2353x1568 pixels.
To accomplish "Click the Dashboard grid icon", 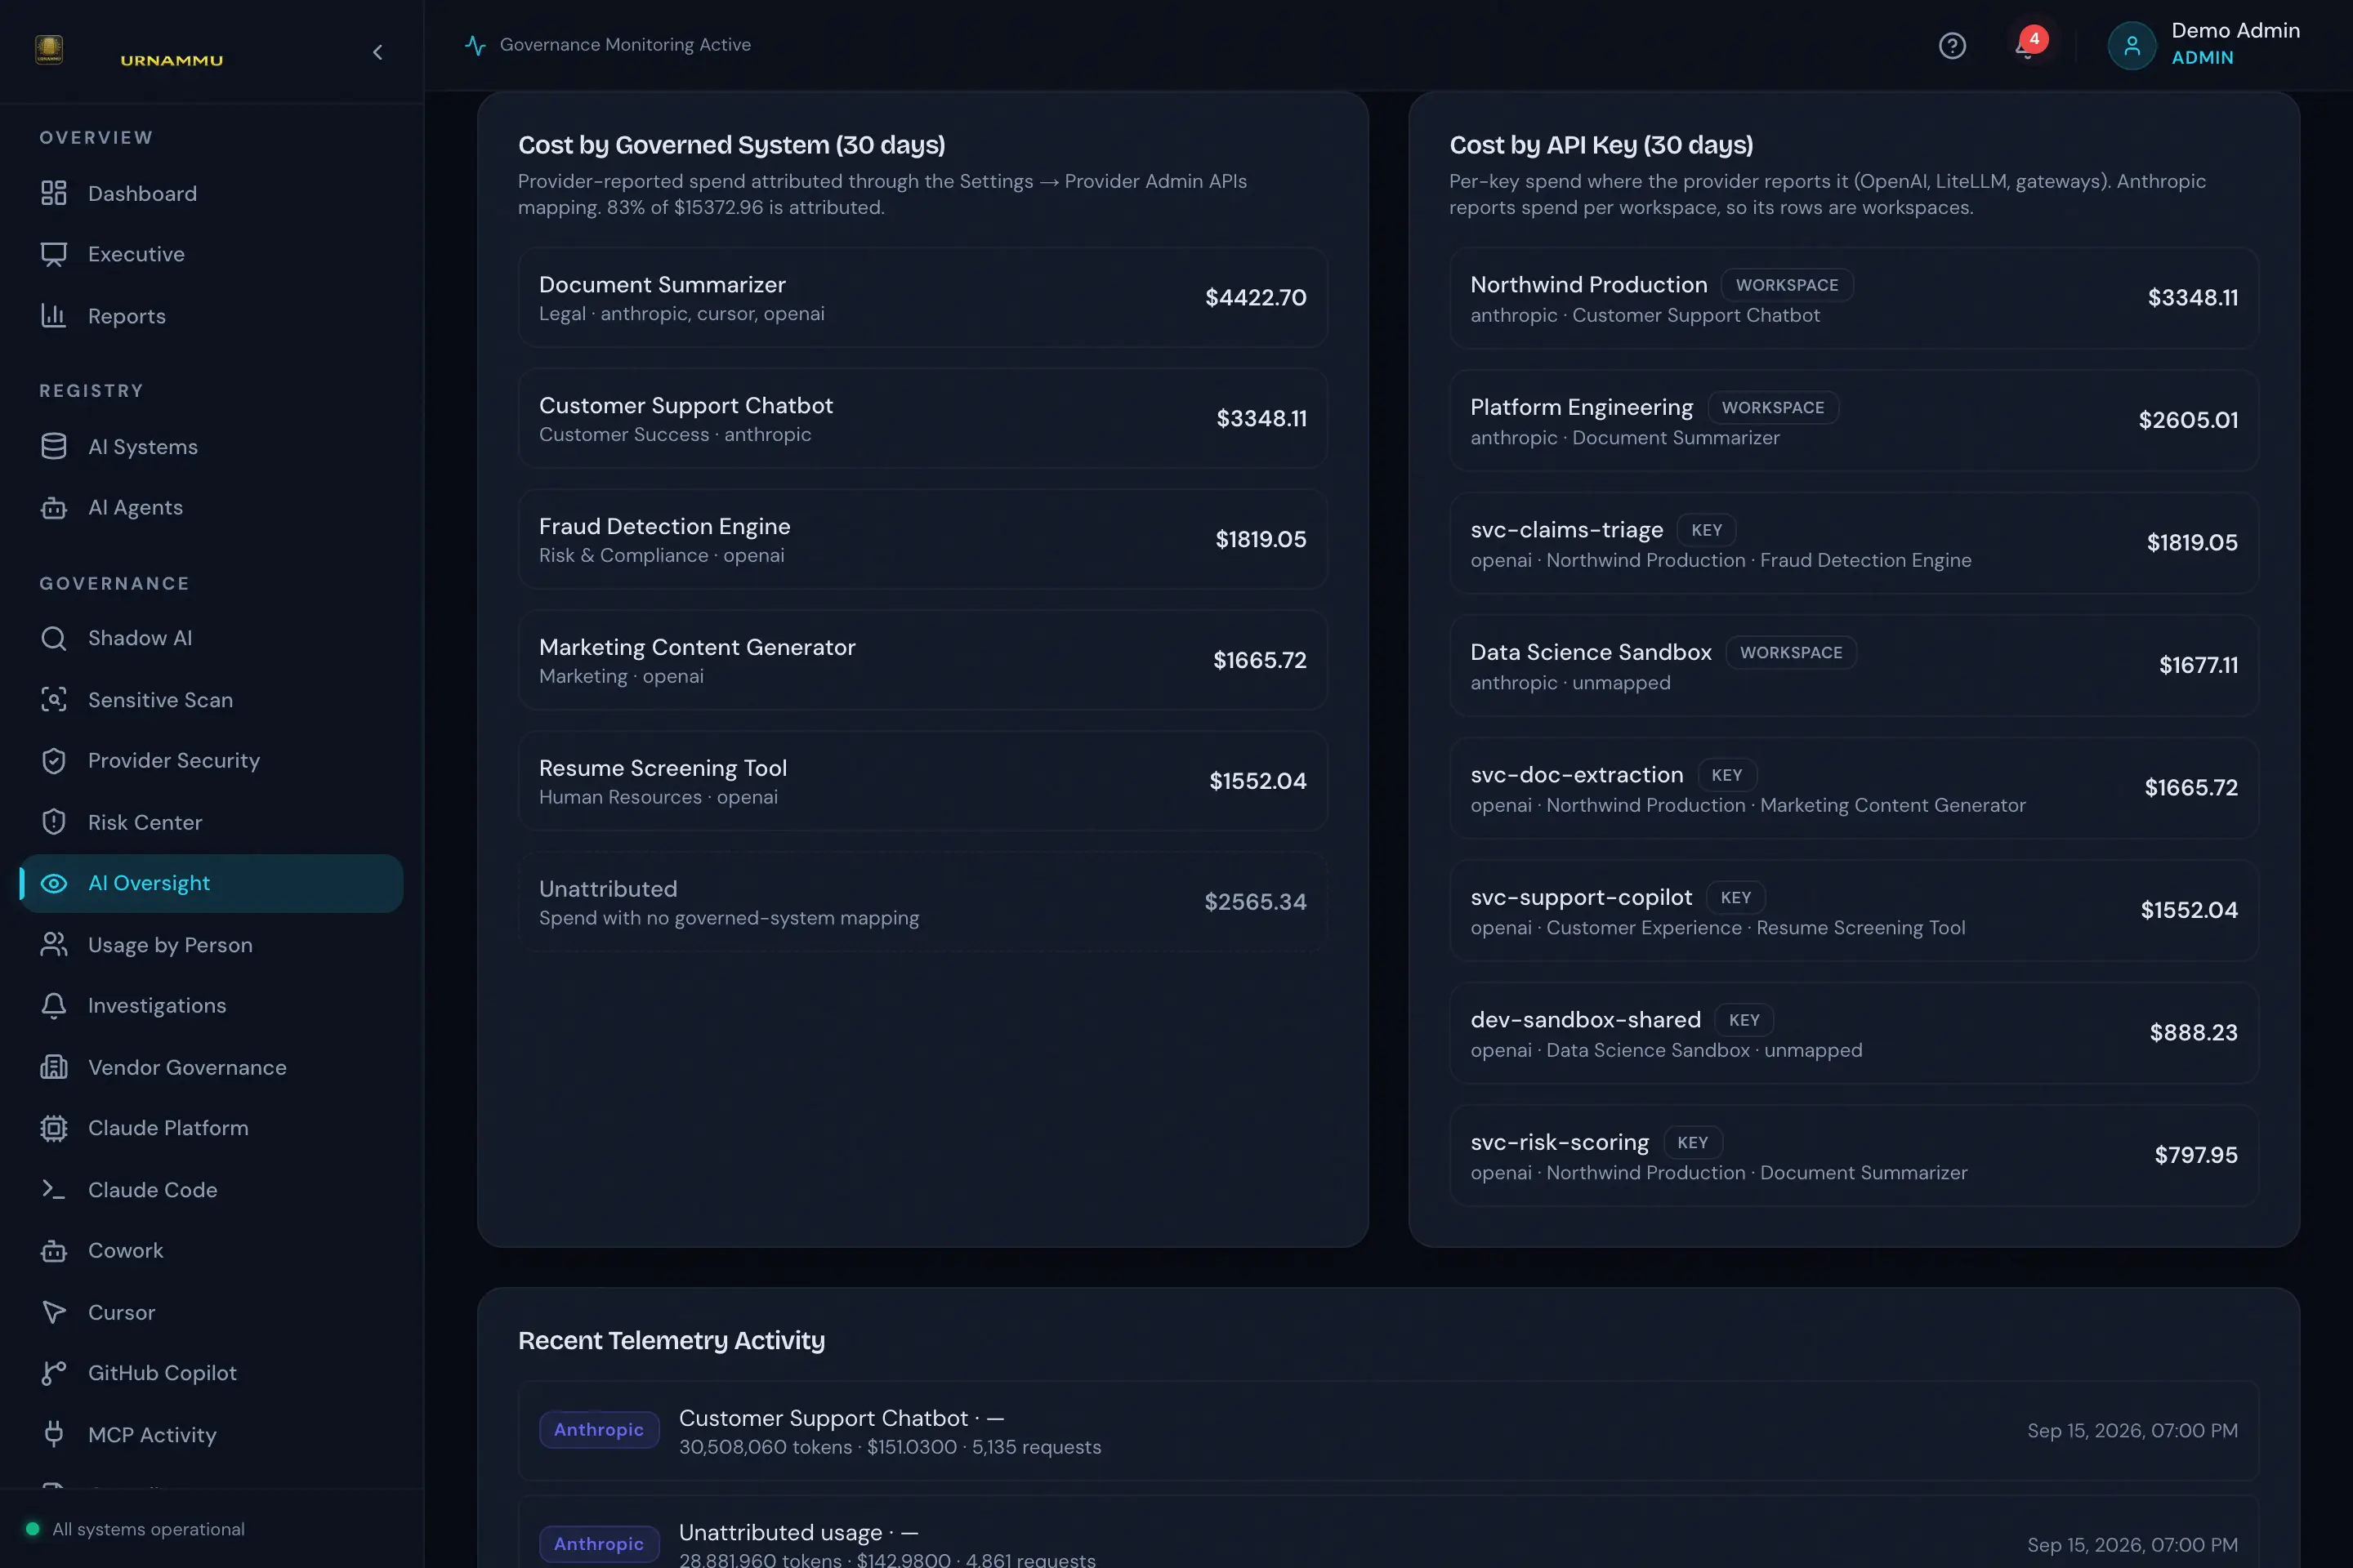I will click(x=54, y=193).
